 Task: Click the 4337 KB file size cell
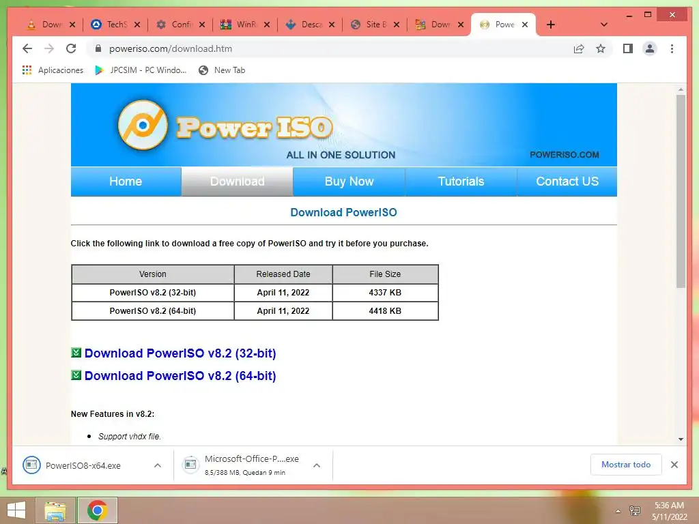coord(385,292)
